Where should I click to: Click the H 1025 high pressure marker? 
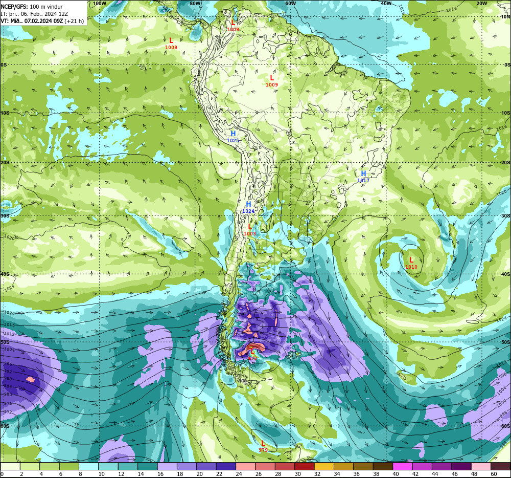click(233, 136)
